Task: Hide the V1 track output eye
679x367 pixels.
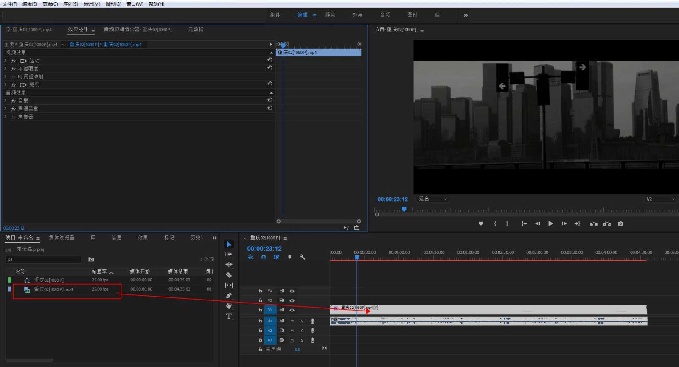Action: [x=292, y=310]
